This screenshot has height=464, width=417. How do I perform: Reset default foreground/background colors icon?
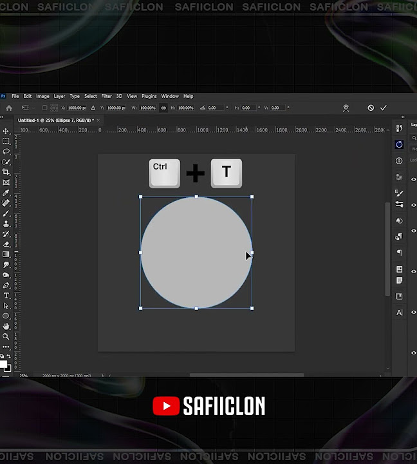[x=2, y=356]
